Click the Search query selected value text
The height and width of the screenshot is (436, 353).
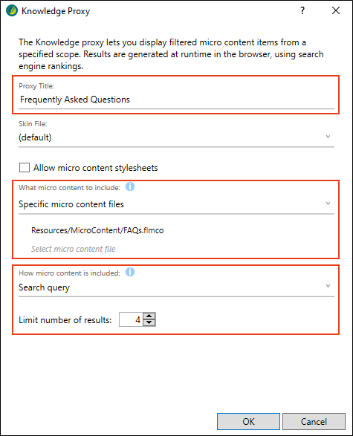tap(45, 287)
